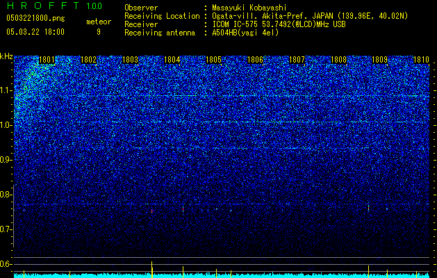Screen dimensions: 437x278
Task: Click the 0.8 frequency axis label
Action: click(x=6, y=195)
